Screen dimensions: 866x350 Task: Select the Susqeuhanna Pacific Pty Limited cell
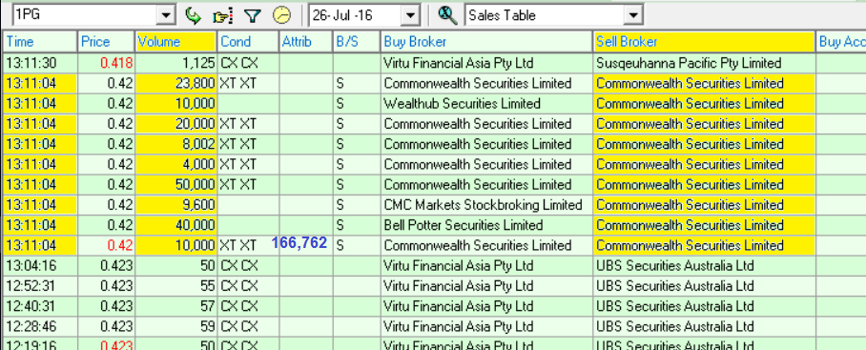coord(704,63)
